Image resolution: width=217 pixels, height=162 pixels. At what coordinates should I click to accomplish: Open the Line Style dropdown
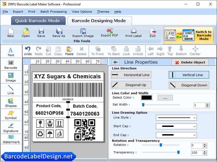coord(176,118)
